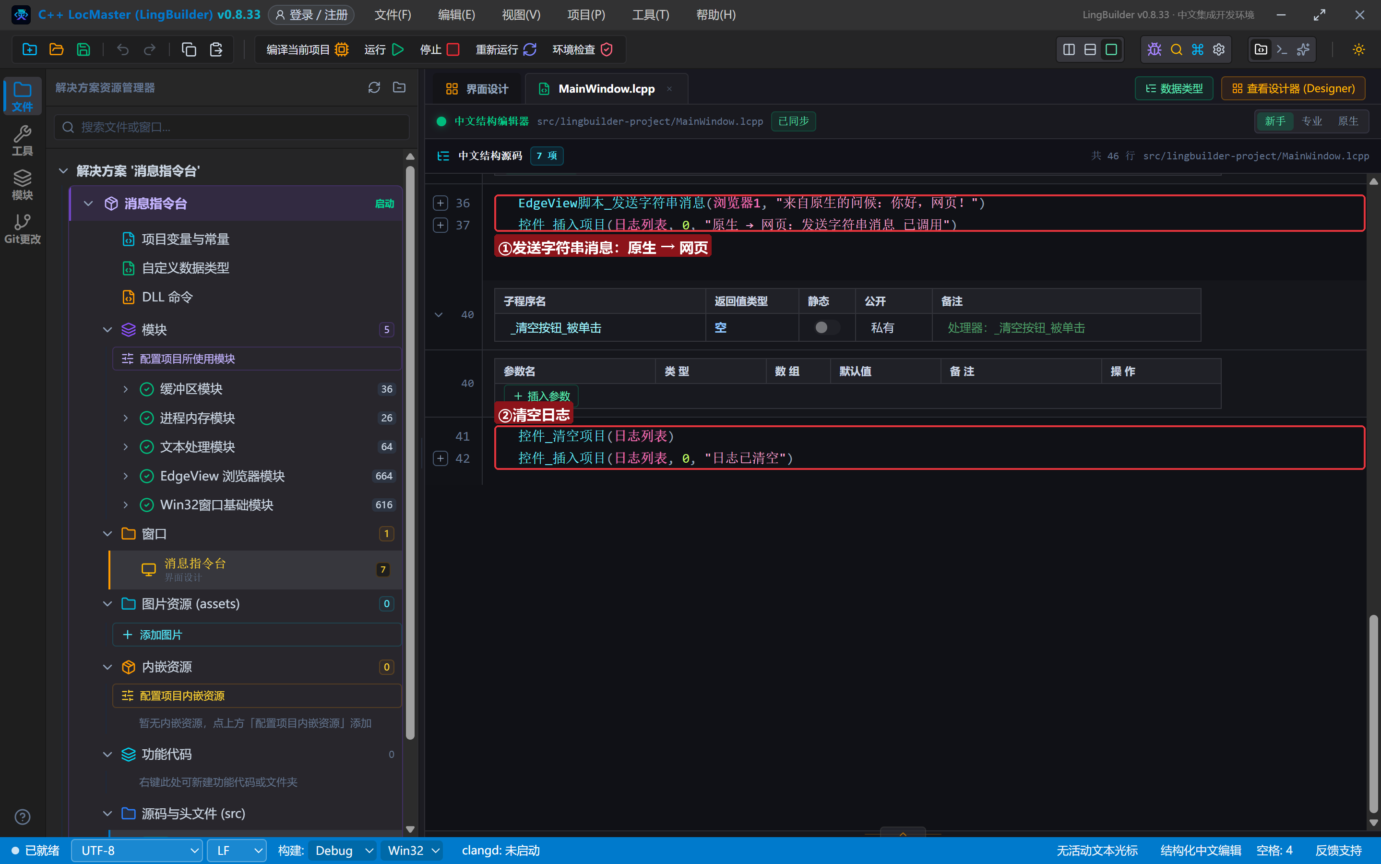Image resolution: width=1381 pixels, height=864 pixels.
Task: Open the 文件(F) menu
Action: [393, 15]
